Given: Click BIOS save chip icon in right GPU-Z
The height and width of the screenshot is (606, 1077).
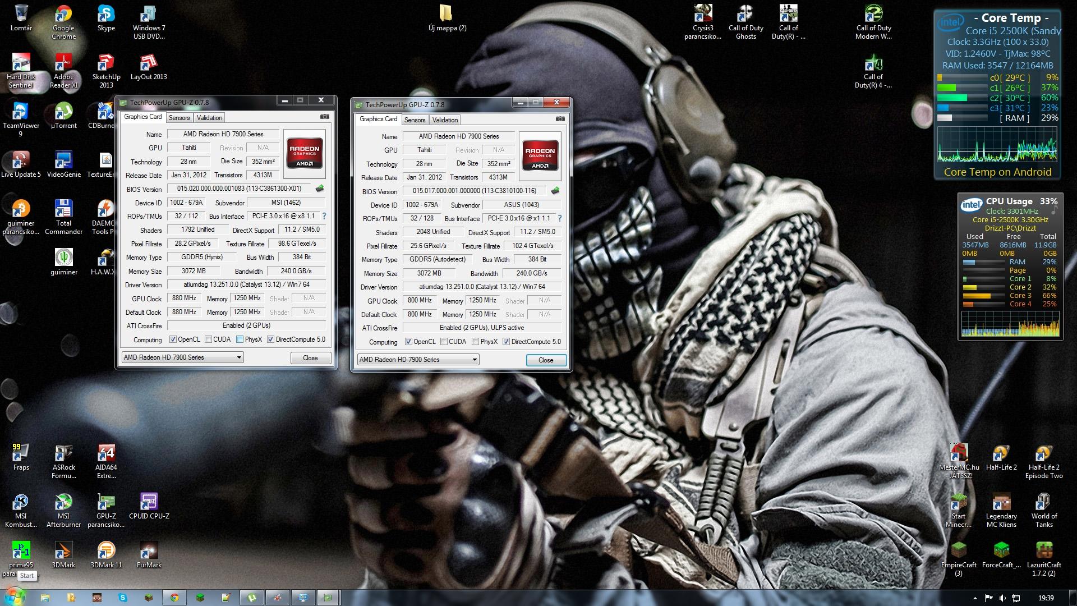Looking at the screenshot, I should click(x=555, y=191).
